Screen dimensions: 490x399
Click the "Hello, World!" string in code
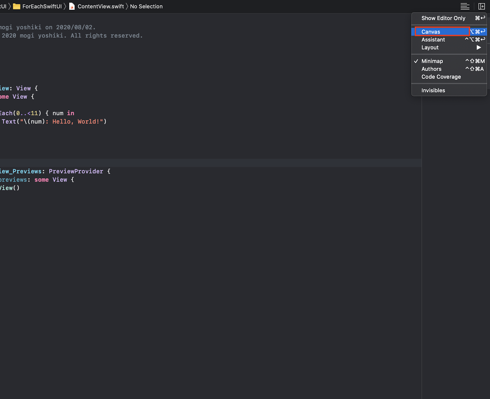coord(78,122)
